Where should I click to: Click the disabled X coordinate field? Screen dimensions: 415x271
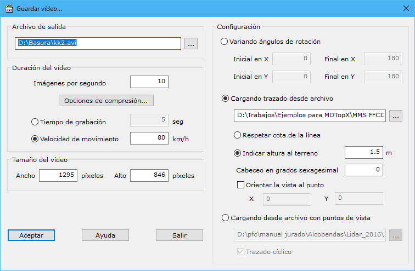(287, 199)
